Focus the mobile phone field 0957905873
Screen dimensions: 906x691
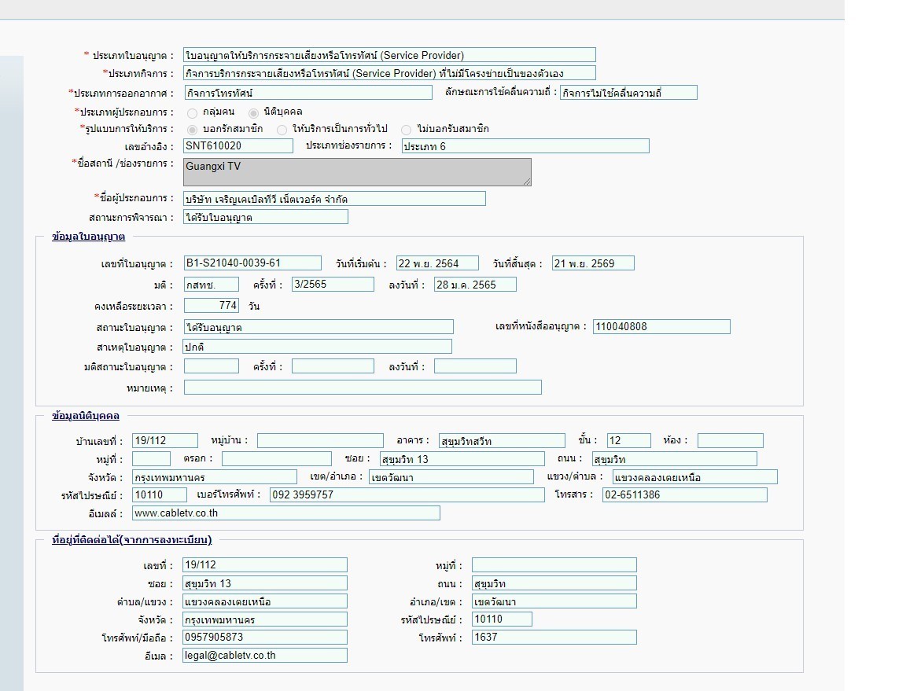click(264, 638)
